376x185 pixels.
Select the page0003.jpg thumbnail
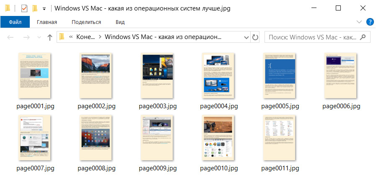pos(157,76)
